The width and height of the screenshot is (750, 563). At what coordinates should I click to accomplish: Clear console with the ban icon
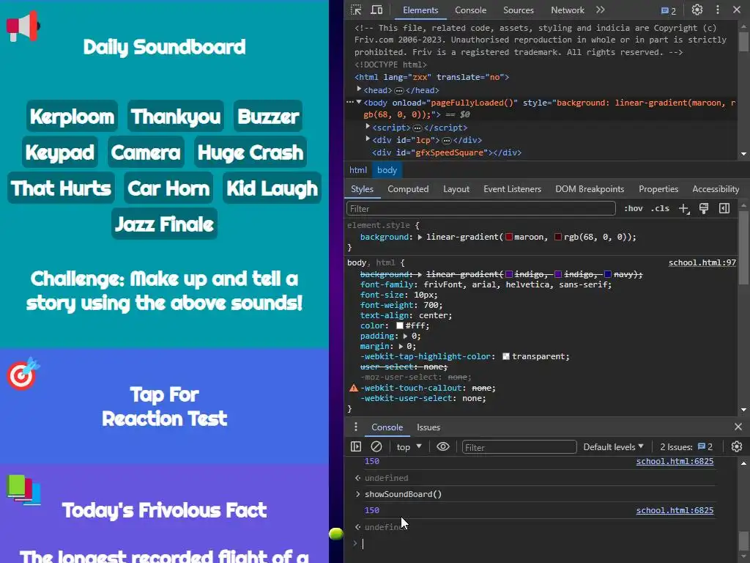pos(376,446)
